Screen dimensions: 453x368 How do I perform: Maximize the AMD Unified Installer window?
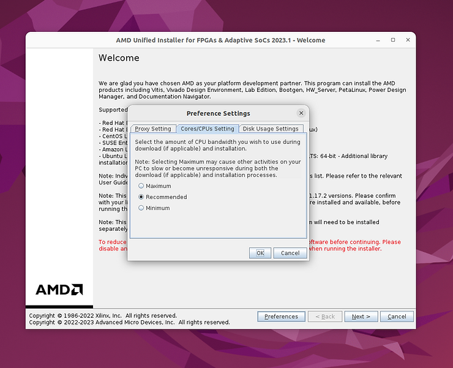pyautogui.click(x=393, y=40)
